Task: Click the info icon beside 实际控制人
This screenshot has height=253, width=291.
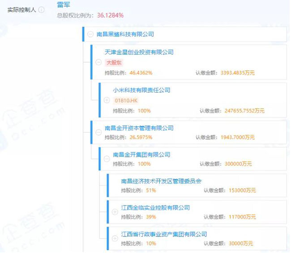Action: click(x=41, y=10)
